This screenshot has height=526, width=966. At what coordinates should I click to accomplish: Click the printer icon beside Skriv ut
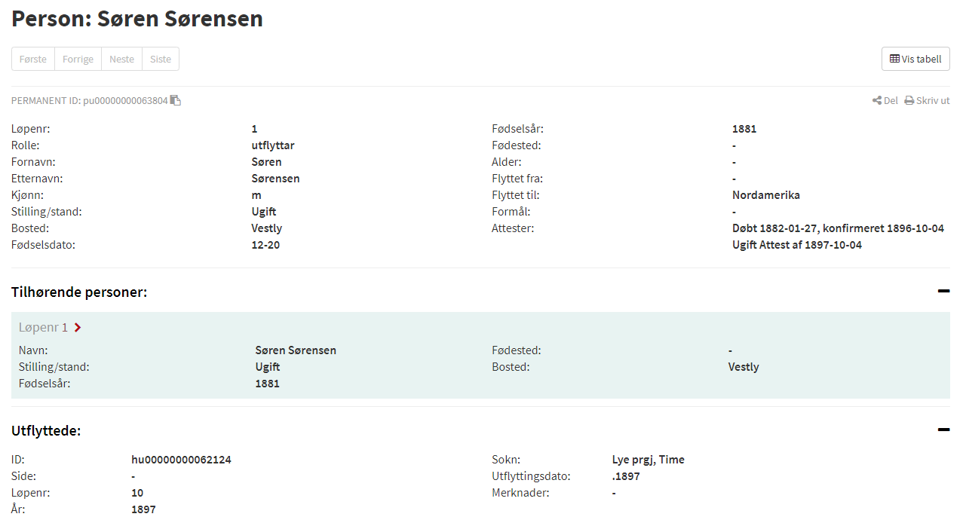click(x=909, y=100)
